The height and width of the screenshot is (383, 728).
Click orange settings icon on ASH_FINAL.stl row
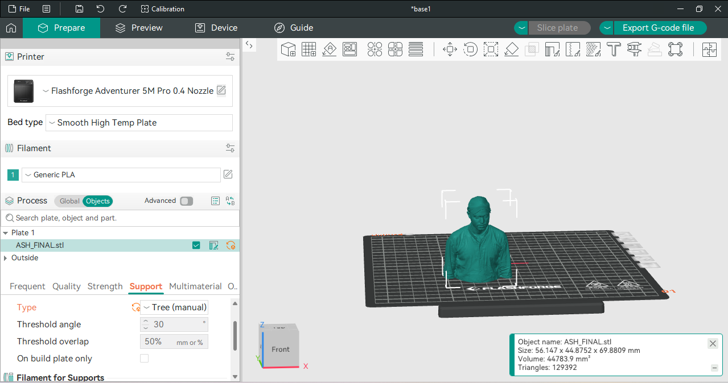pos(231,245)
